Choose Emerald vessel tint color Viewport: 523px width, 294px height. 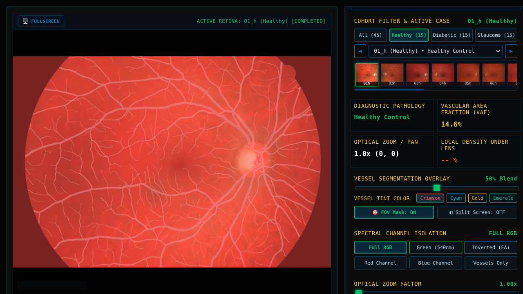pos(503,198)
